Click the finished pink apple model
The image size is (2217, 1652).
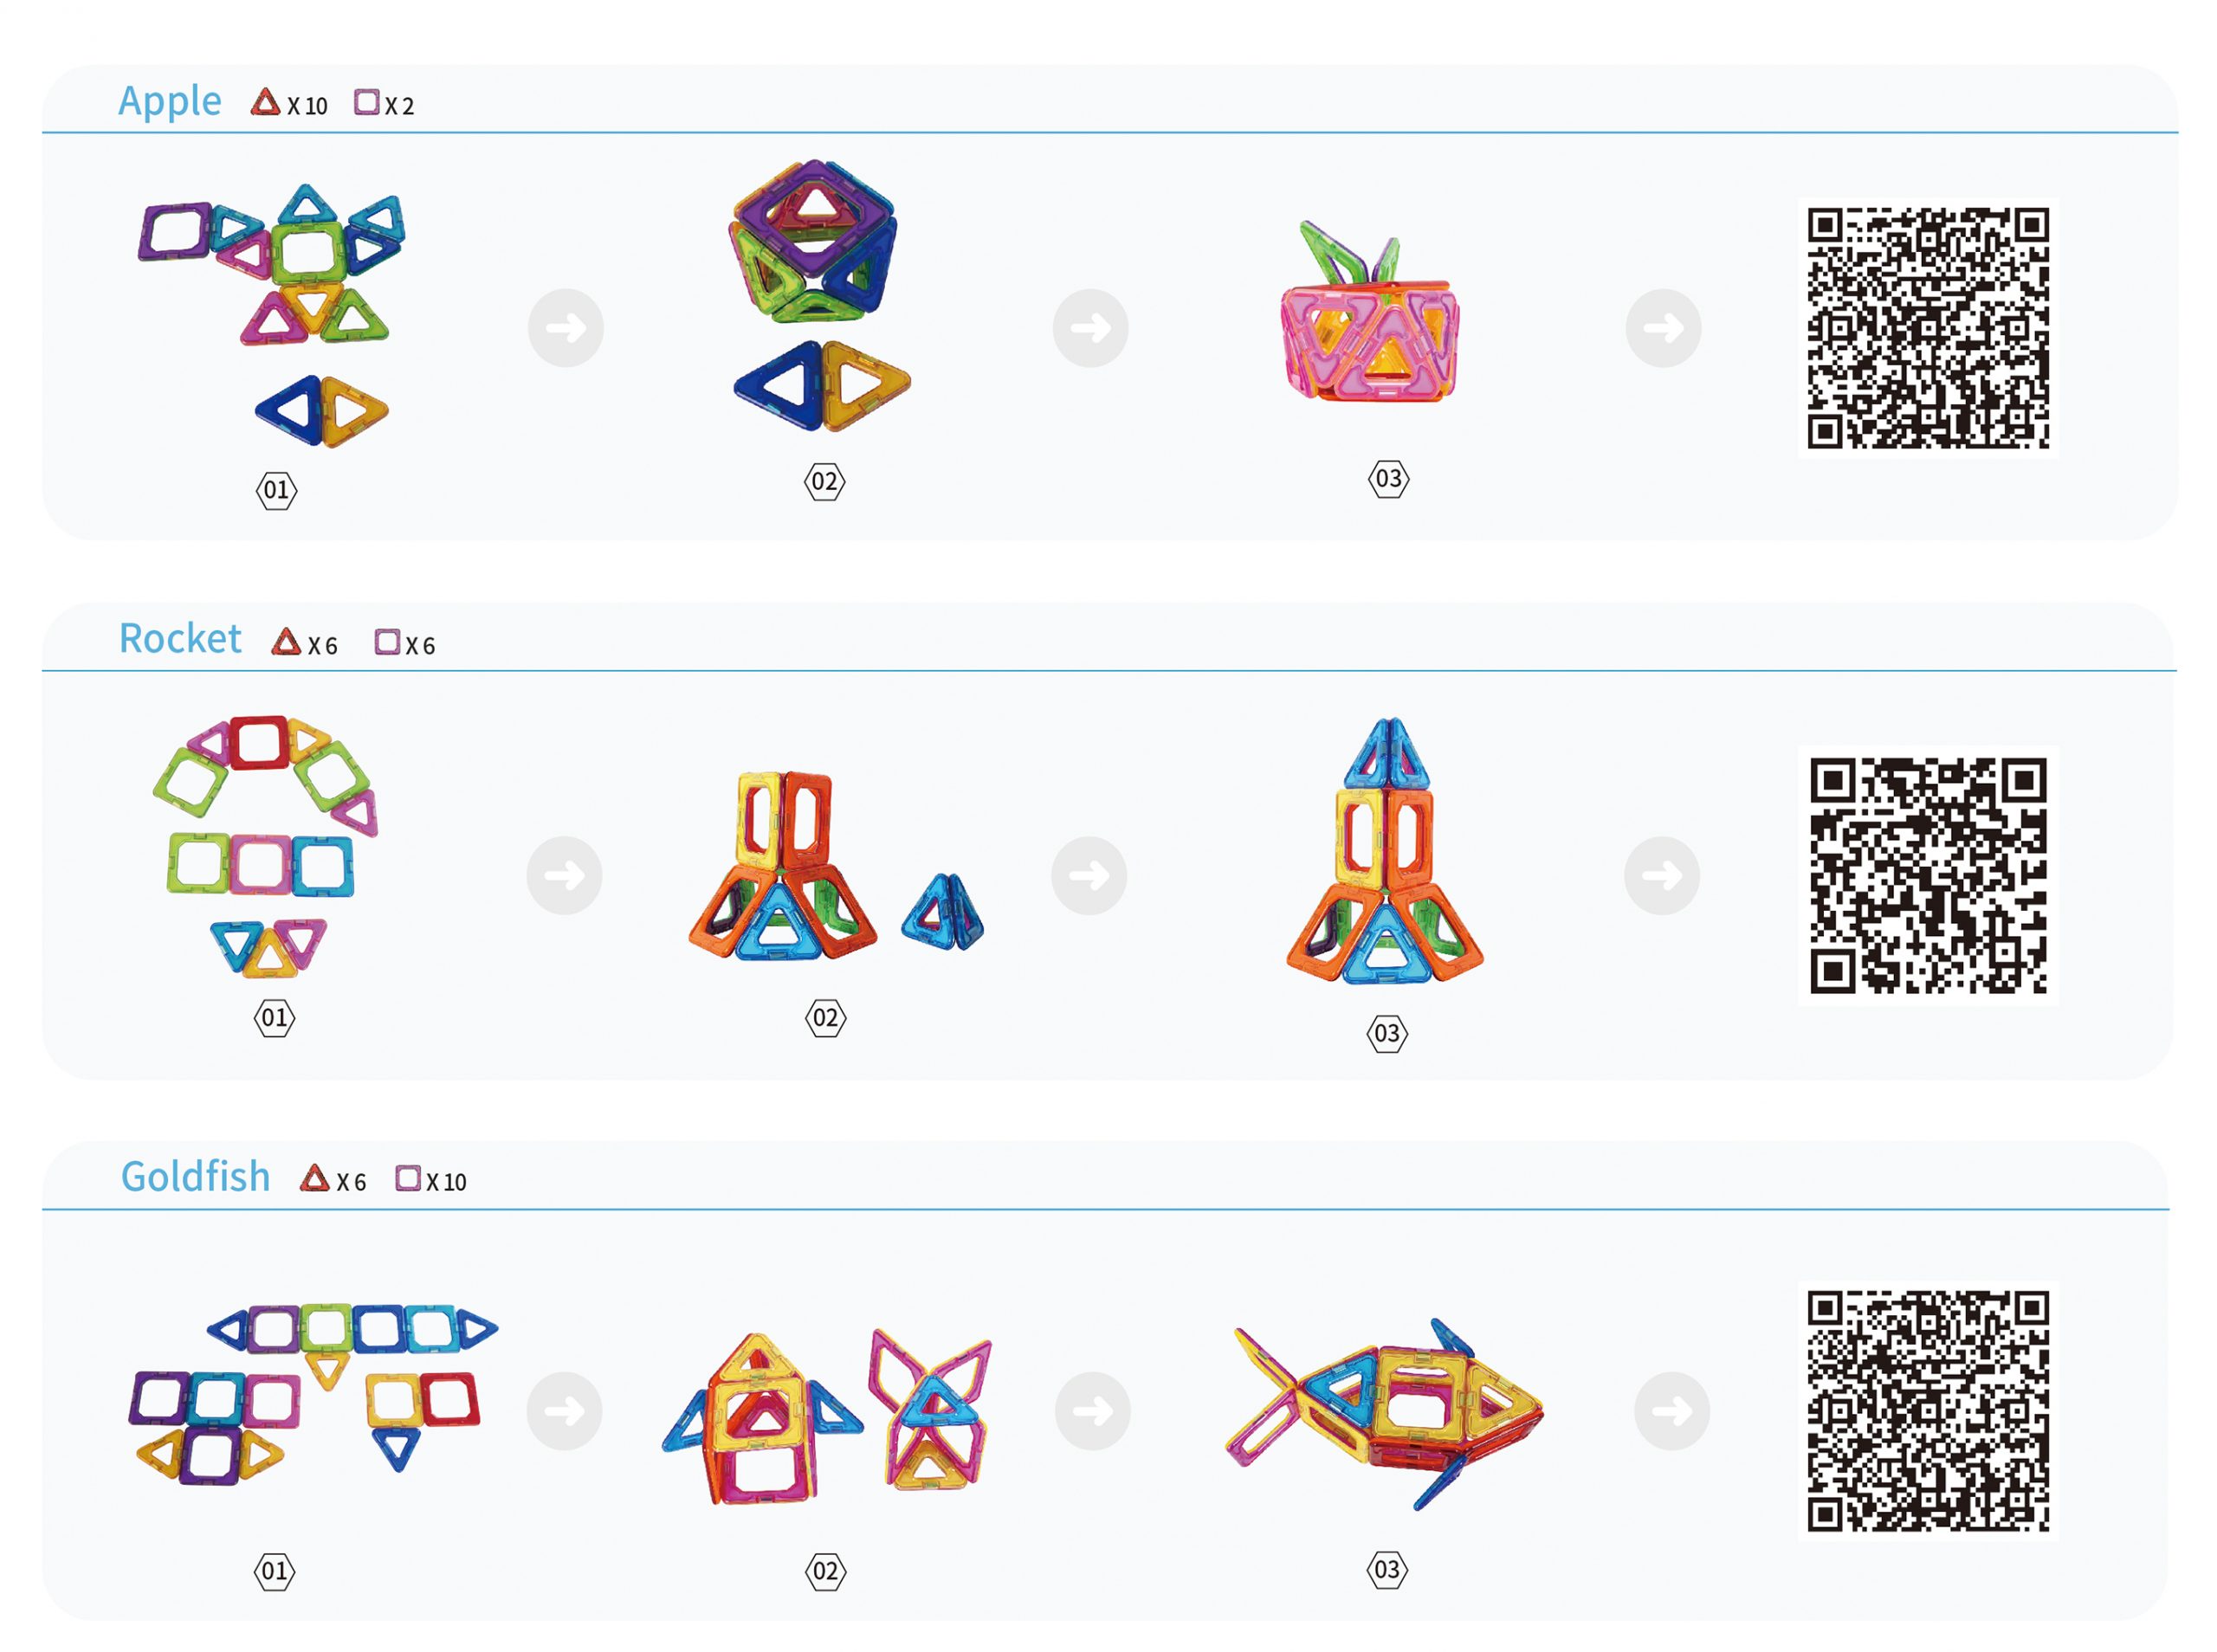coord(1369,312)
